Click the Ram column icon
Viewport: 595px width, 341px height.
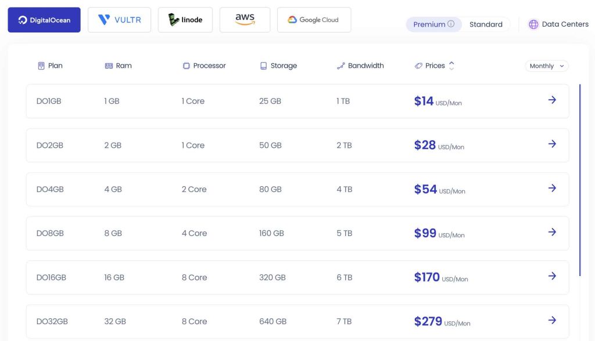point(109,66)
